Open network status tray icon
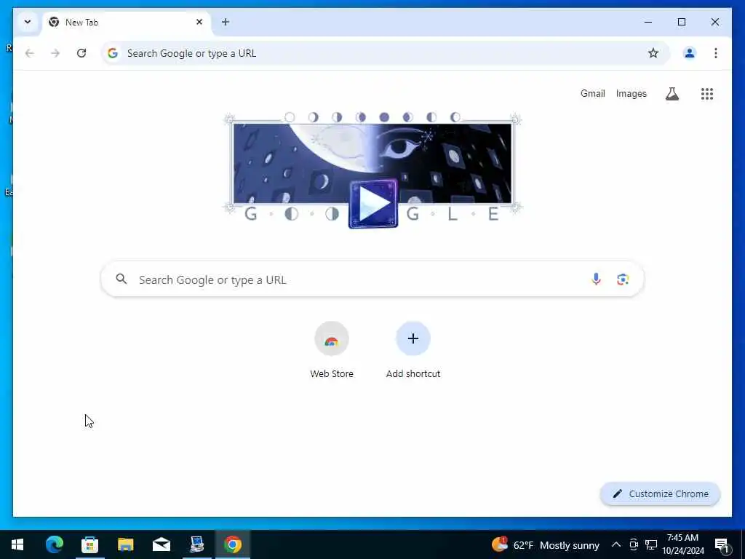 pos(651,544)
